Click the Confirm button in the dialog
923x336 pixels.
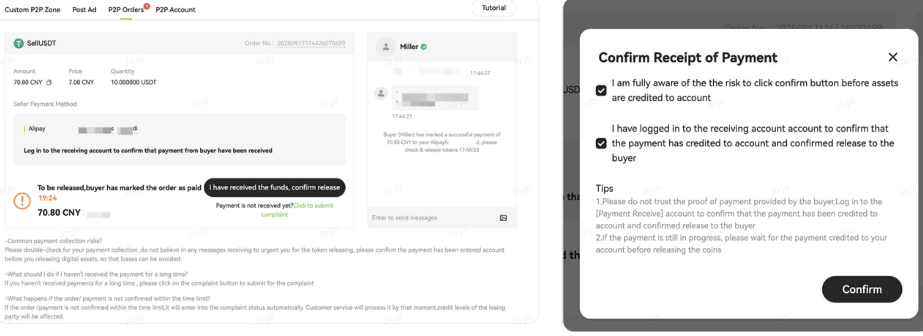click(x=861, y=289)
